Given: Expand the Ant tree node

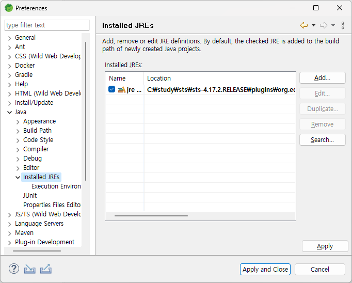Looking at the screenshot, I should [9, 48].
